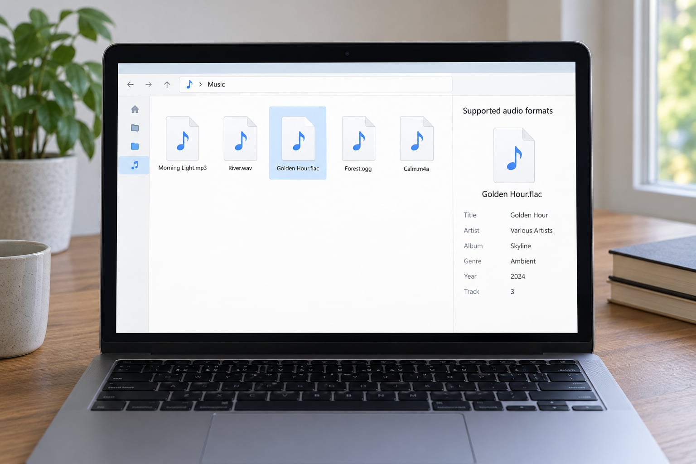This screenshot has height=464, width=696.
Task: Select the Morning Light.mp3 file icon
Action: pos(183,139)
